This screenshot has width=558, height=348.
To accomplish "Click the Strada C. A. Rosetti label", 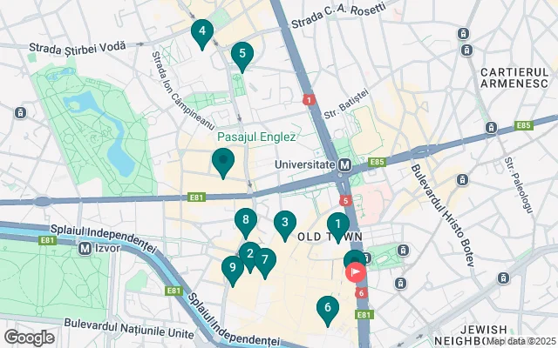I will 338,14.
